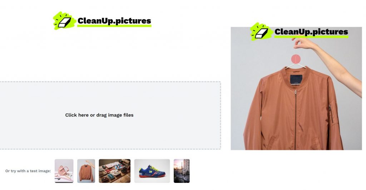366x190 pixels.
Task: Click the 'Click here or drag image files' text
Action: tap(99, 115)
